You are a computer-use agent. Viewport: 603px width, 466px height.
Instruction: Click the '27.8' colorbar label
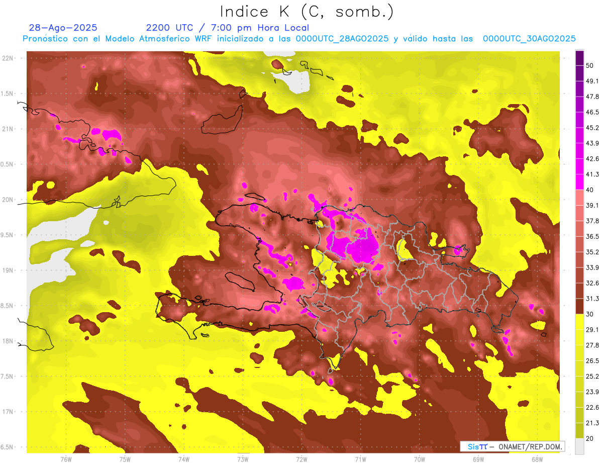[592, 345]
